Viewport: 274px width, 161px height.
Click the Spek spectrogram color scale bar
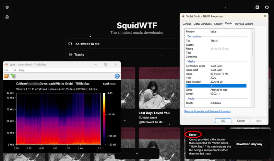pyautogui.click(x=104, y=119)
